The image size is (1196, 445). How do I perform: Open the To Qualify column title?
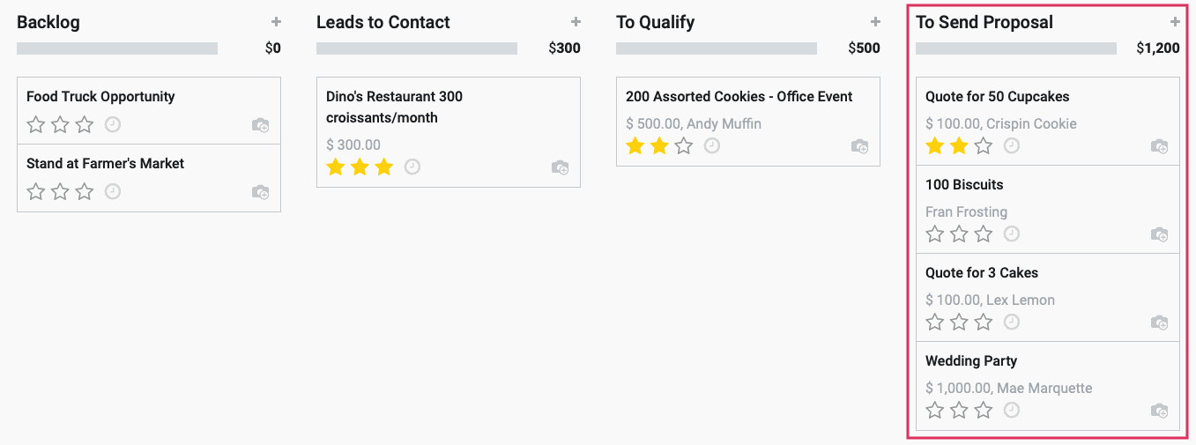click(656, 23)
